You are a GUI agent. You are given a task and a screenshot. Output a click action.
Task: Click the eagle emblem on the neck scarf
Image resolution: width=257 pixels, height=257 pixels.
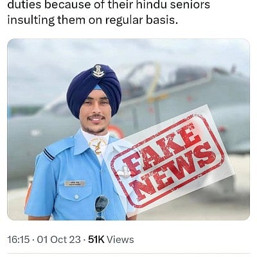click(x=98, y=146)
